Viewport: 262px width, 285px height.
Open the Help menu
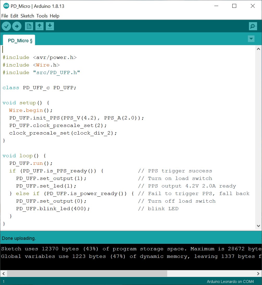point(54,16)
